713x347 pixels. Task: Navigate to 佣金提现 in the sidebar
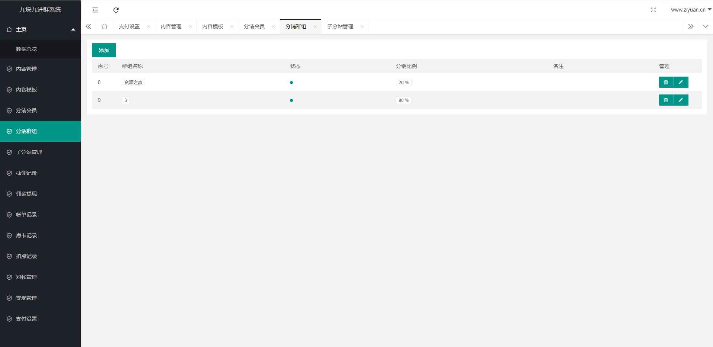(26, 194)
